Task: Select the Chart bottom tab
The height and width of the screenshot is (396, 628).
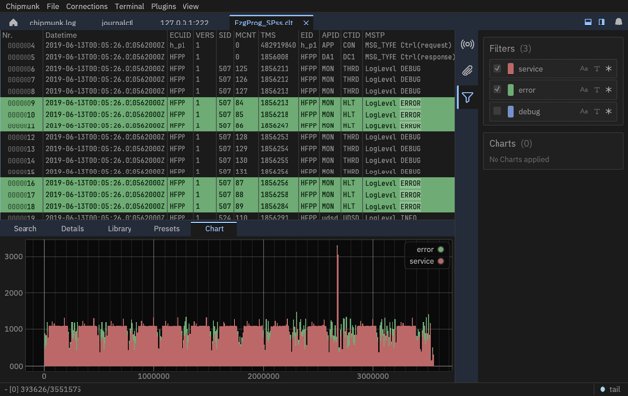Action: (x=214, y=229)
